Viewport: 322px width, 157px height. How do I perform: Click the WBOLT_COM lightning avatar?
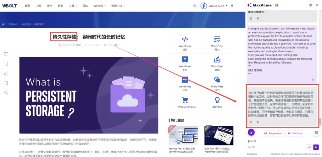pos(204,6)
